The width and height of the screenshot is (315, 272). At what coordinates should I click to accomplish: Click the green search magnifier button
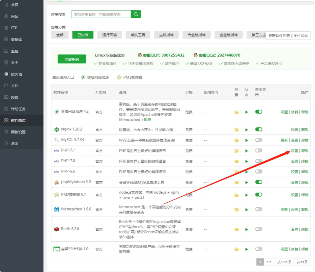click(135, 14)
